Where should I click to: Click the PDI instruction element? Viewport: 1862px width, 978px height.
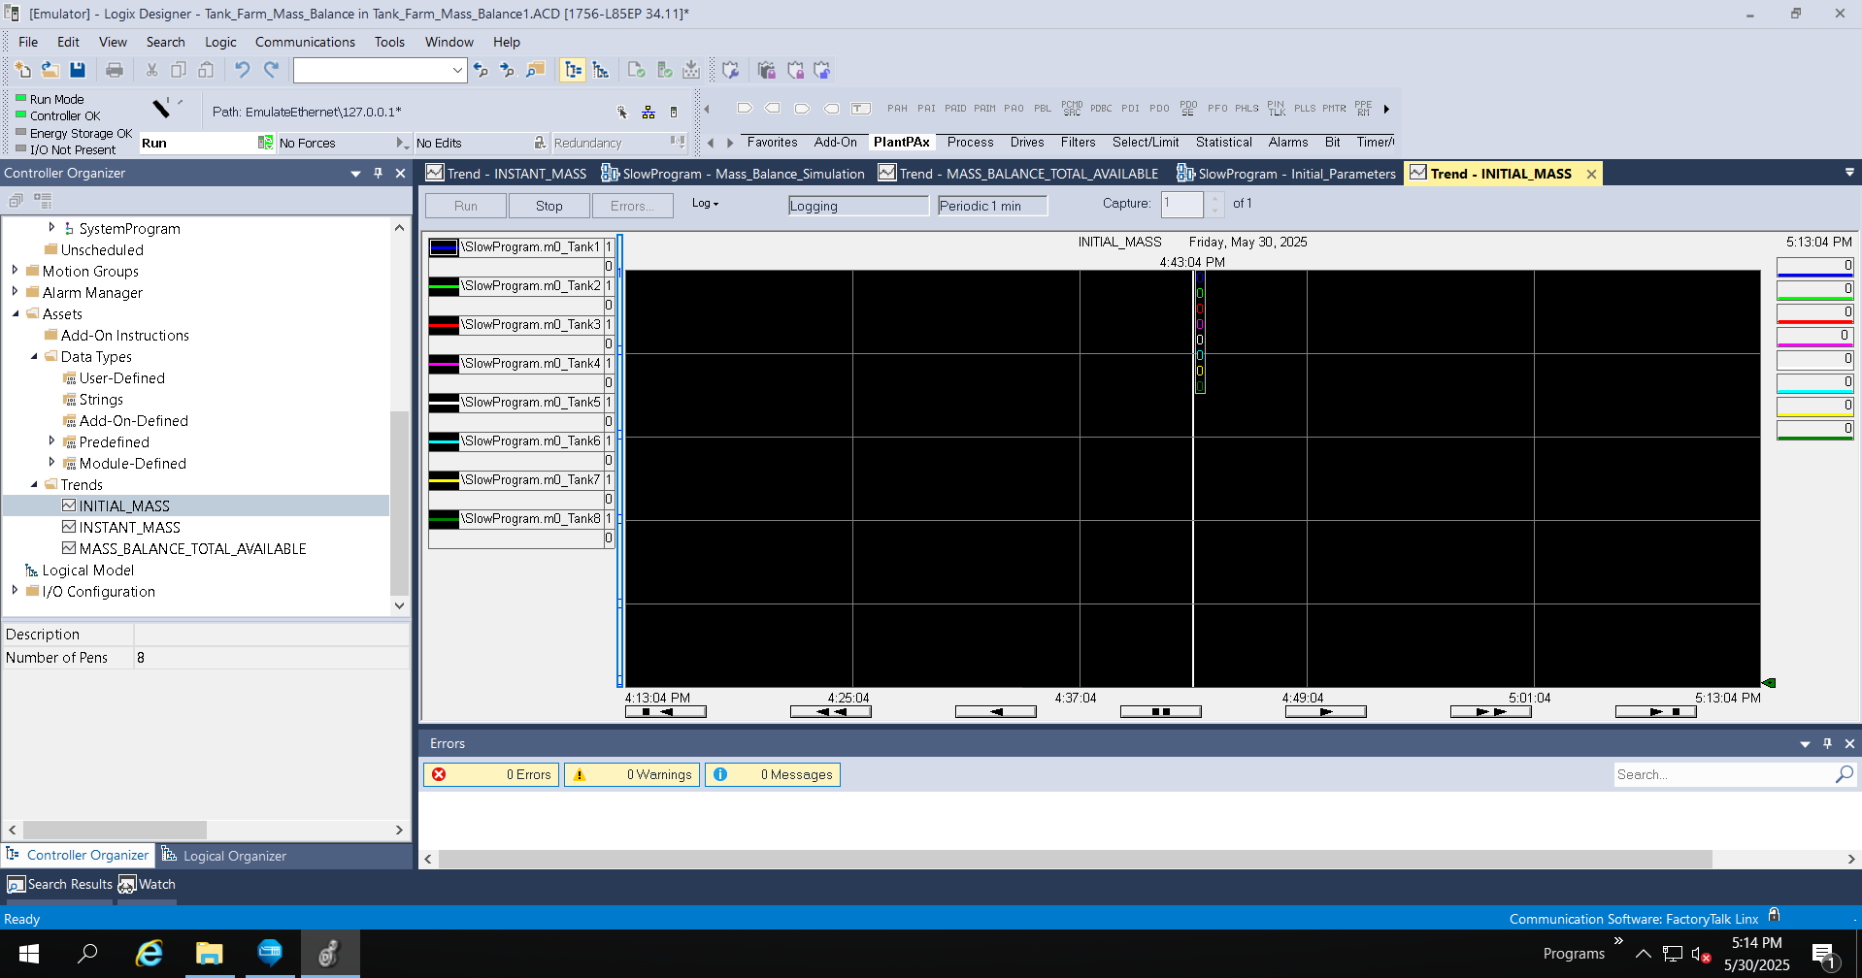point(1130,109)
